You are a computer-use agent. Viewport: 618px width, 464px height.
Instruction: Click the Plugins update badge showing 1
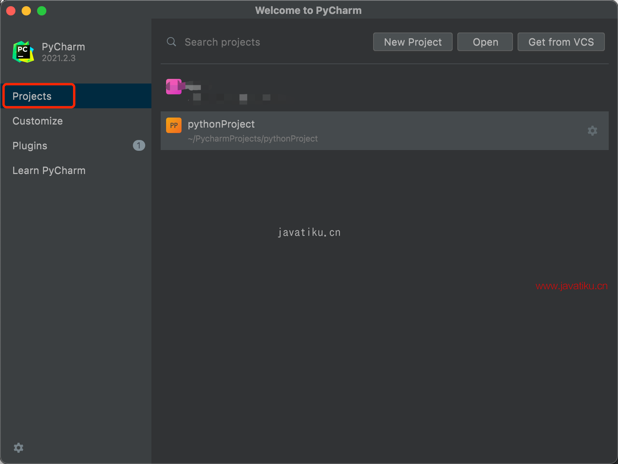(x=139, y=145)
